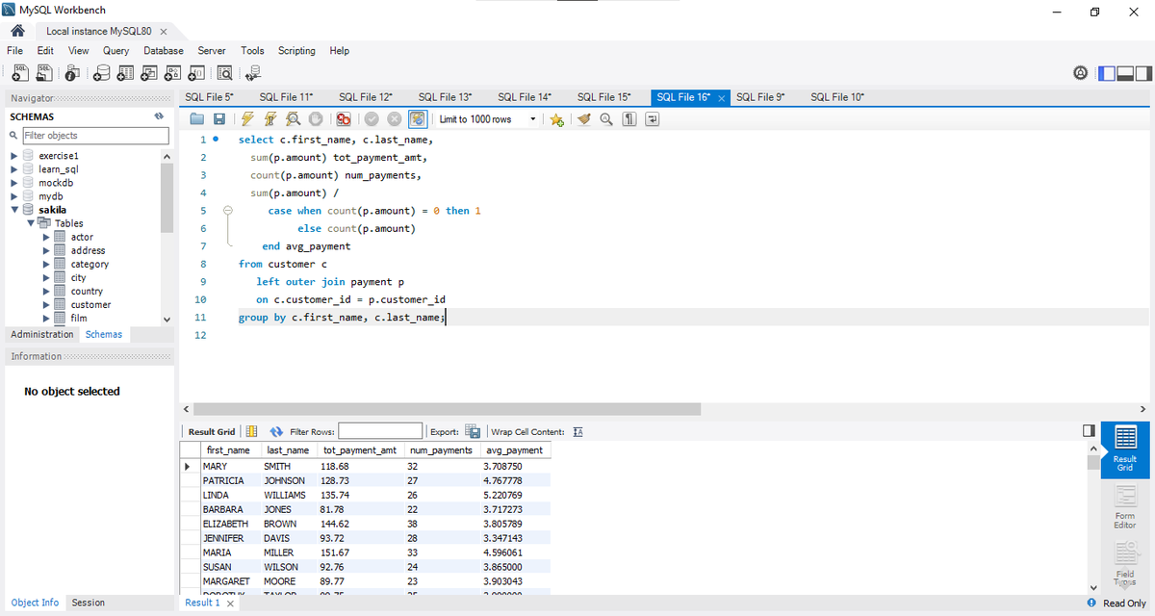Execute the whole SQL script

tap(247, 119)
